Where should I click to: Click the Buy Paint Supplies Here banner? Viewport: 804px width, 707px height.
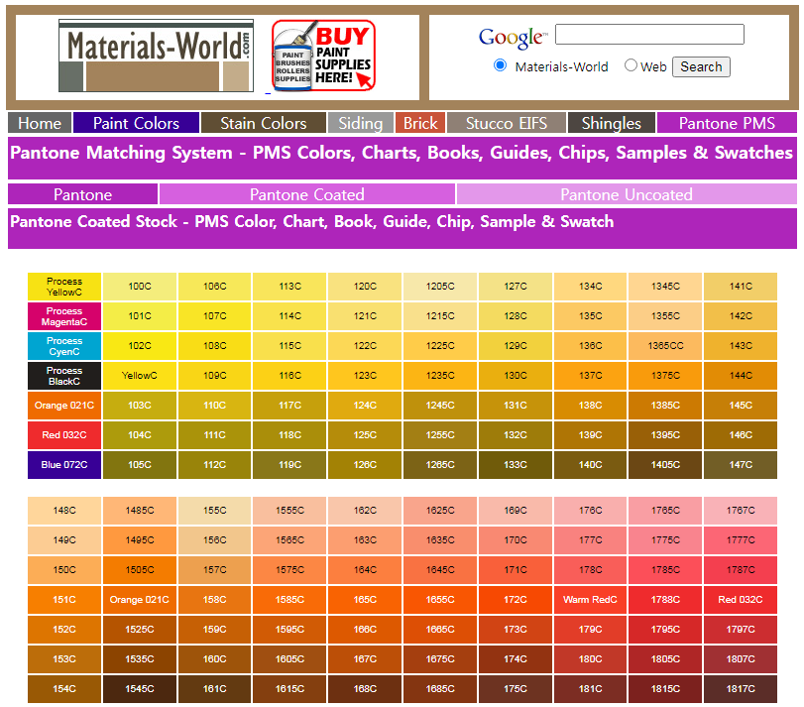tap(323, 56)
